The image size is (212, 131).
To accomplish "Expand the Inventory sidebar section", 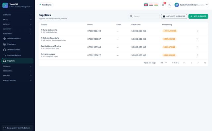I will coord(17,29).
